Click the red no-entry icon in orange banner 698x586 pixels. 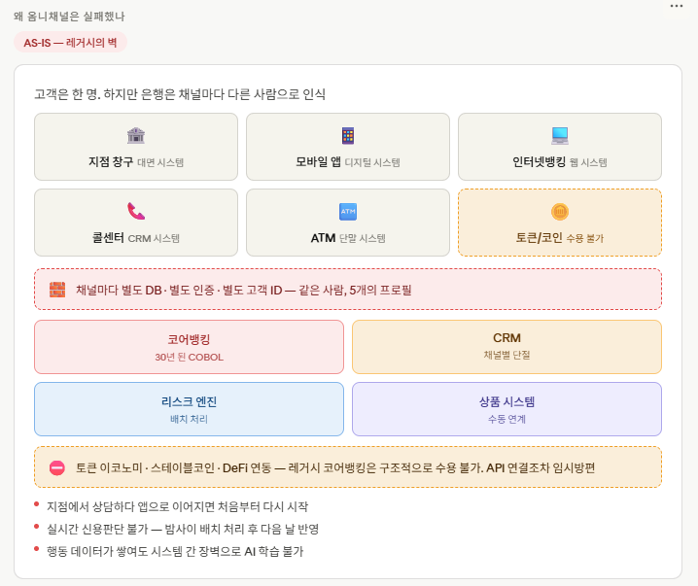57,467
